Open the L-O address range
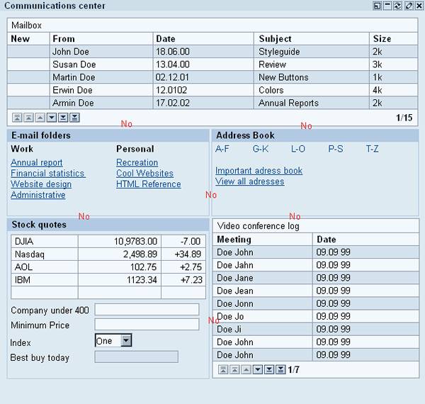The width and height of the screenshot is (425, 404). (x=298, y=149)
